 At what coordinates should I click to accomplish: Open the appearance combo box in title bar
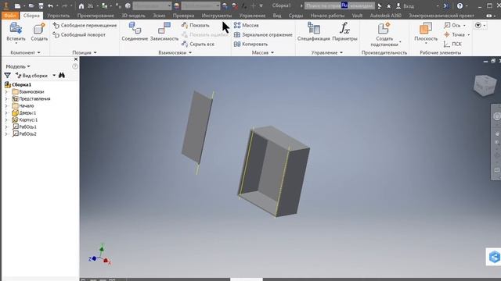200,5
